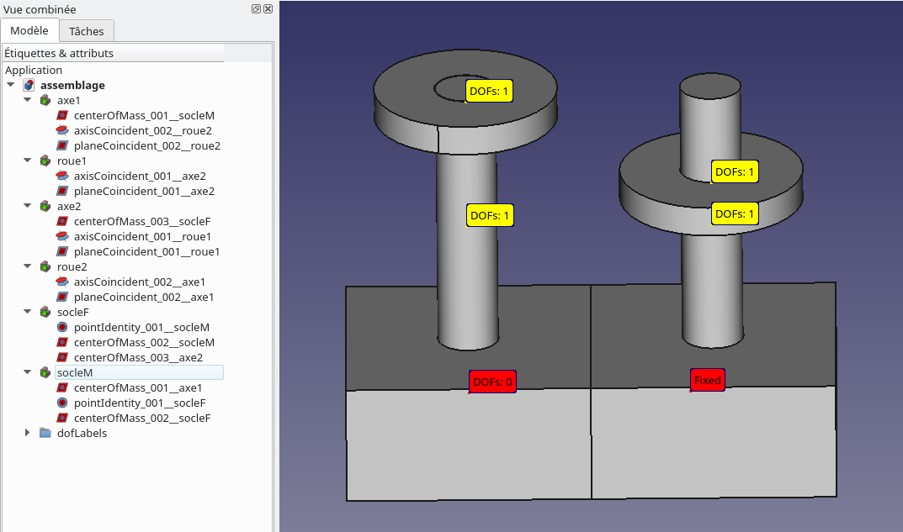Collapse the socleF tree branch
The image size is (903, 532).
click(27, 312)
